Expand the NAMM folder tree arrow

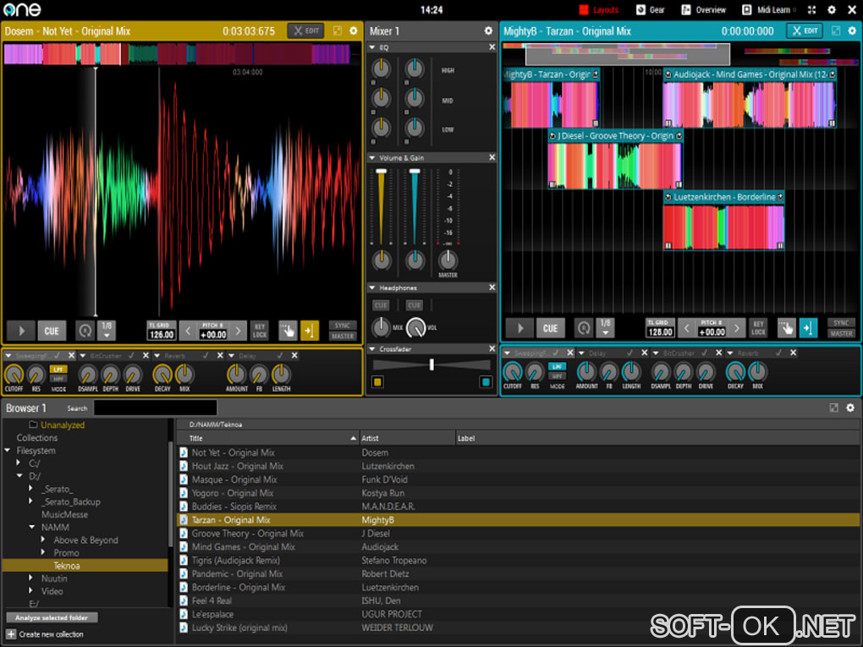tap(31, 527)
